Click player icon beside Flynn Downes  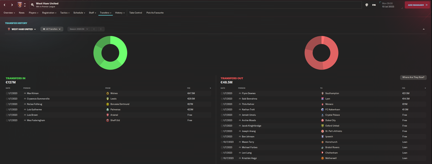[x=240, y=93]
